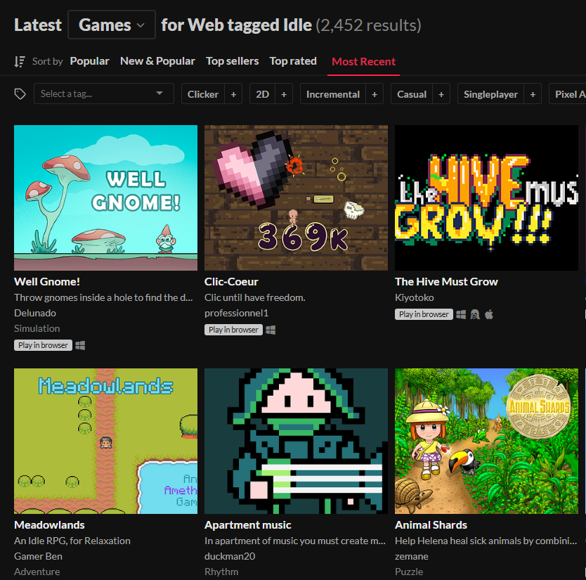Click Play in browser under The Hive Must Grow
The width and height of the screenshot is (586, 580).
tap(424, 314)
